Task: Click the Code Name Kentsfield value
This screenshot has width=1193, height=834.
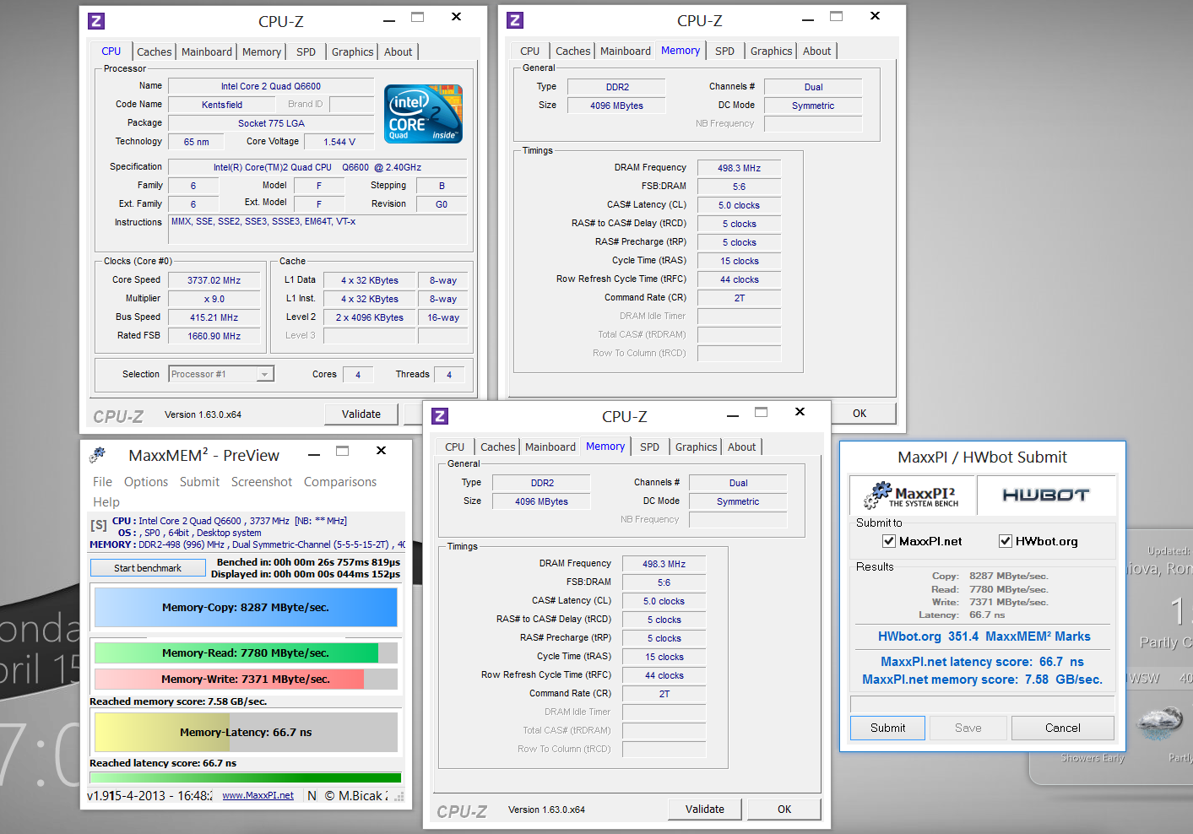Action: pos(222,105)
